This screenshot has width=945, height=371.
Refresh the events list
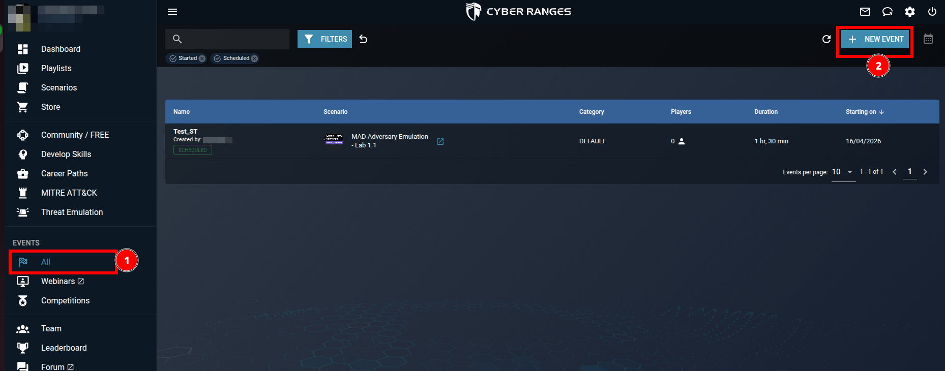[x=826, y=39]
